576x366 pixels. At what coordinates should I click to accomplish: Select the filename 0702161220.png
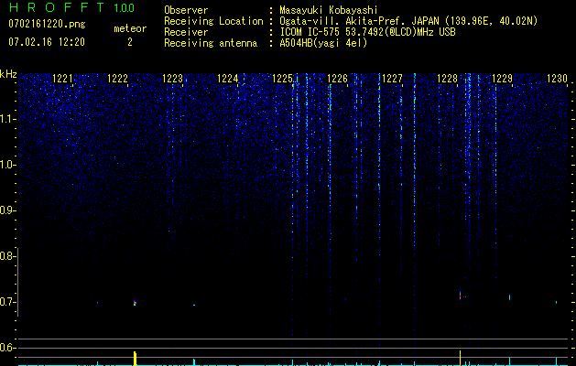tap(47, 25)
